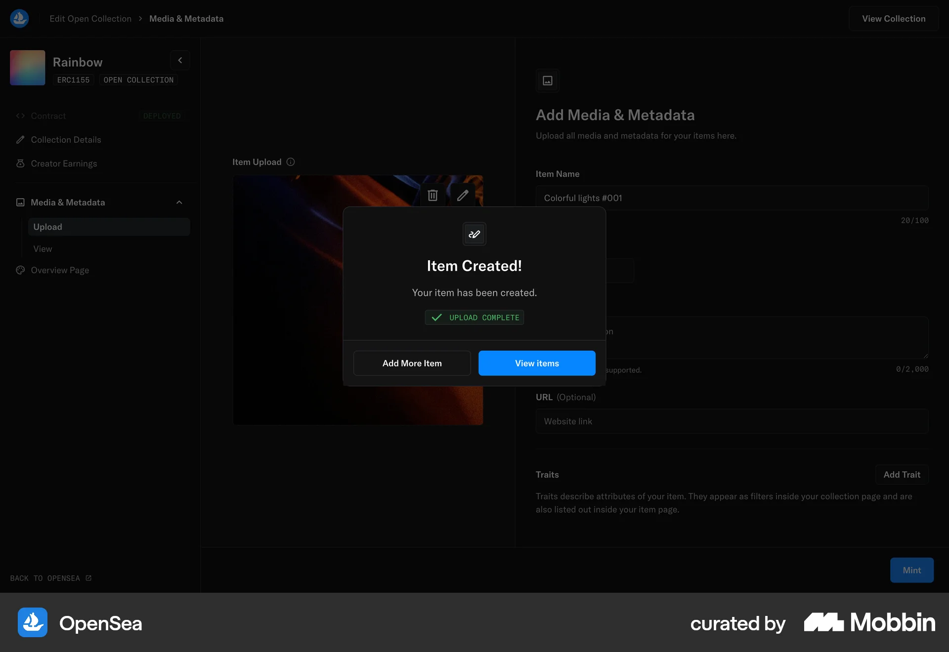
Task: Click the Media & Metadata image icon
Action: (20, 202)
